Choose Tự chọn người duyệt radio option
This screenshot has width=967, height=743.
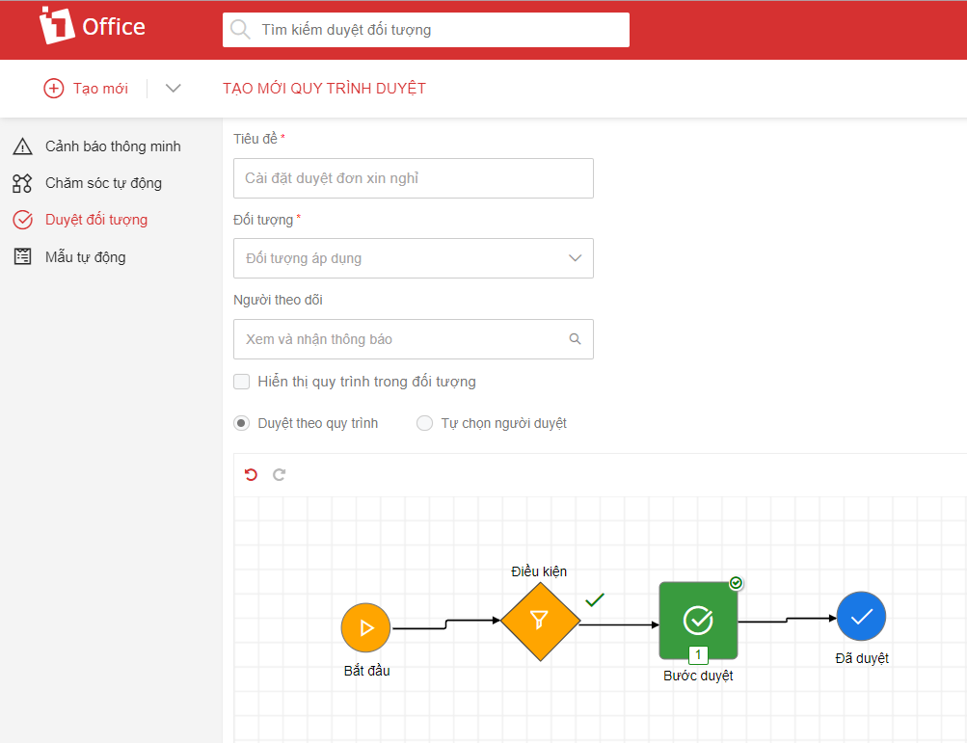(x=424, y=423)
